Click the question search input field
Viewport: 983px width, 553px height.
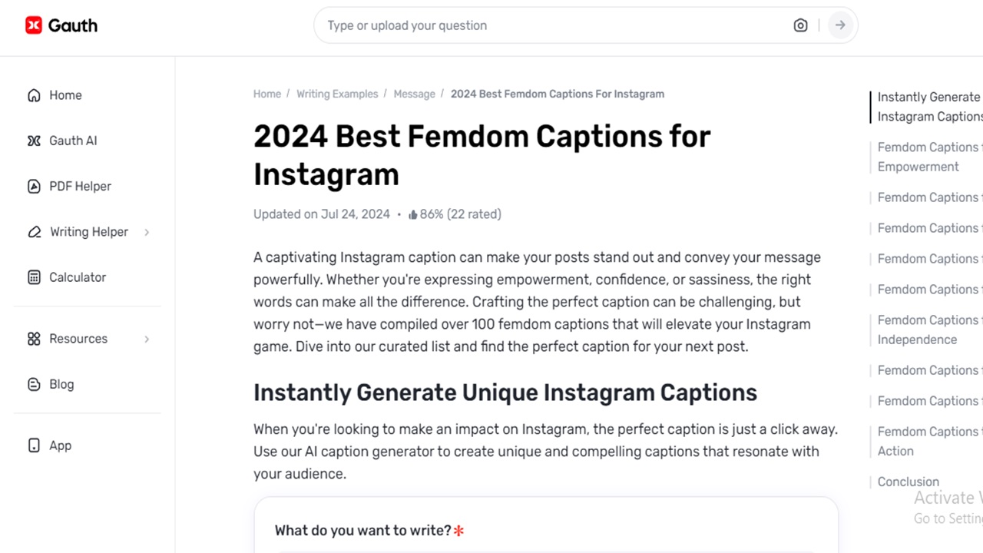[538, 25]
